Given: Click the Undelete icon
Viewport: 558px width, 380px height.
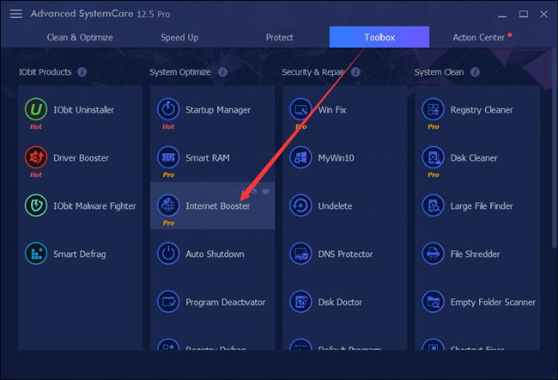Looking at the screenshot, I should pyautogui.click(x=300, y=205).
